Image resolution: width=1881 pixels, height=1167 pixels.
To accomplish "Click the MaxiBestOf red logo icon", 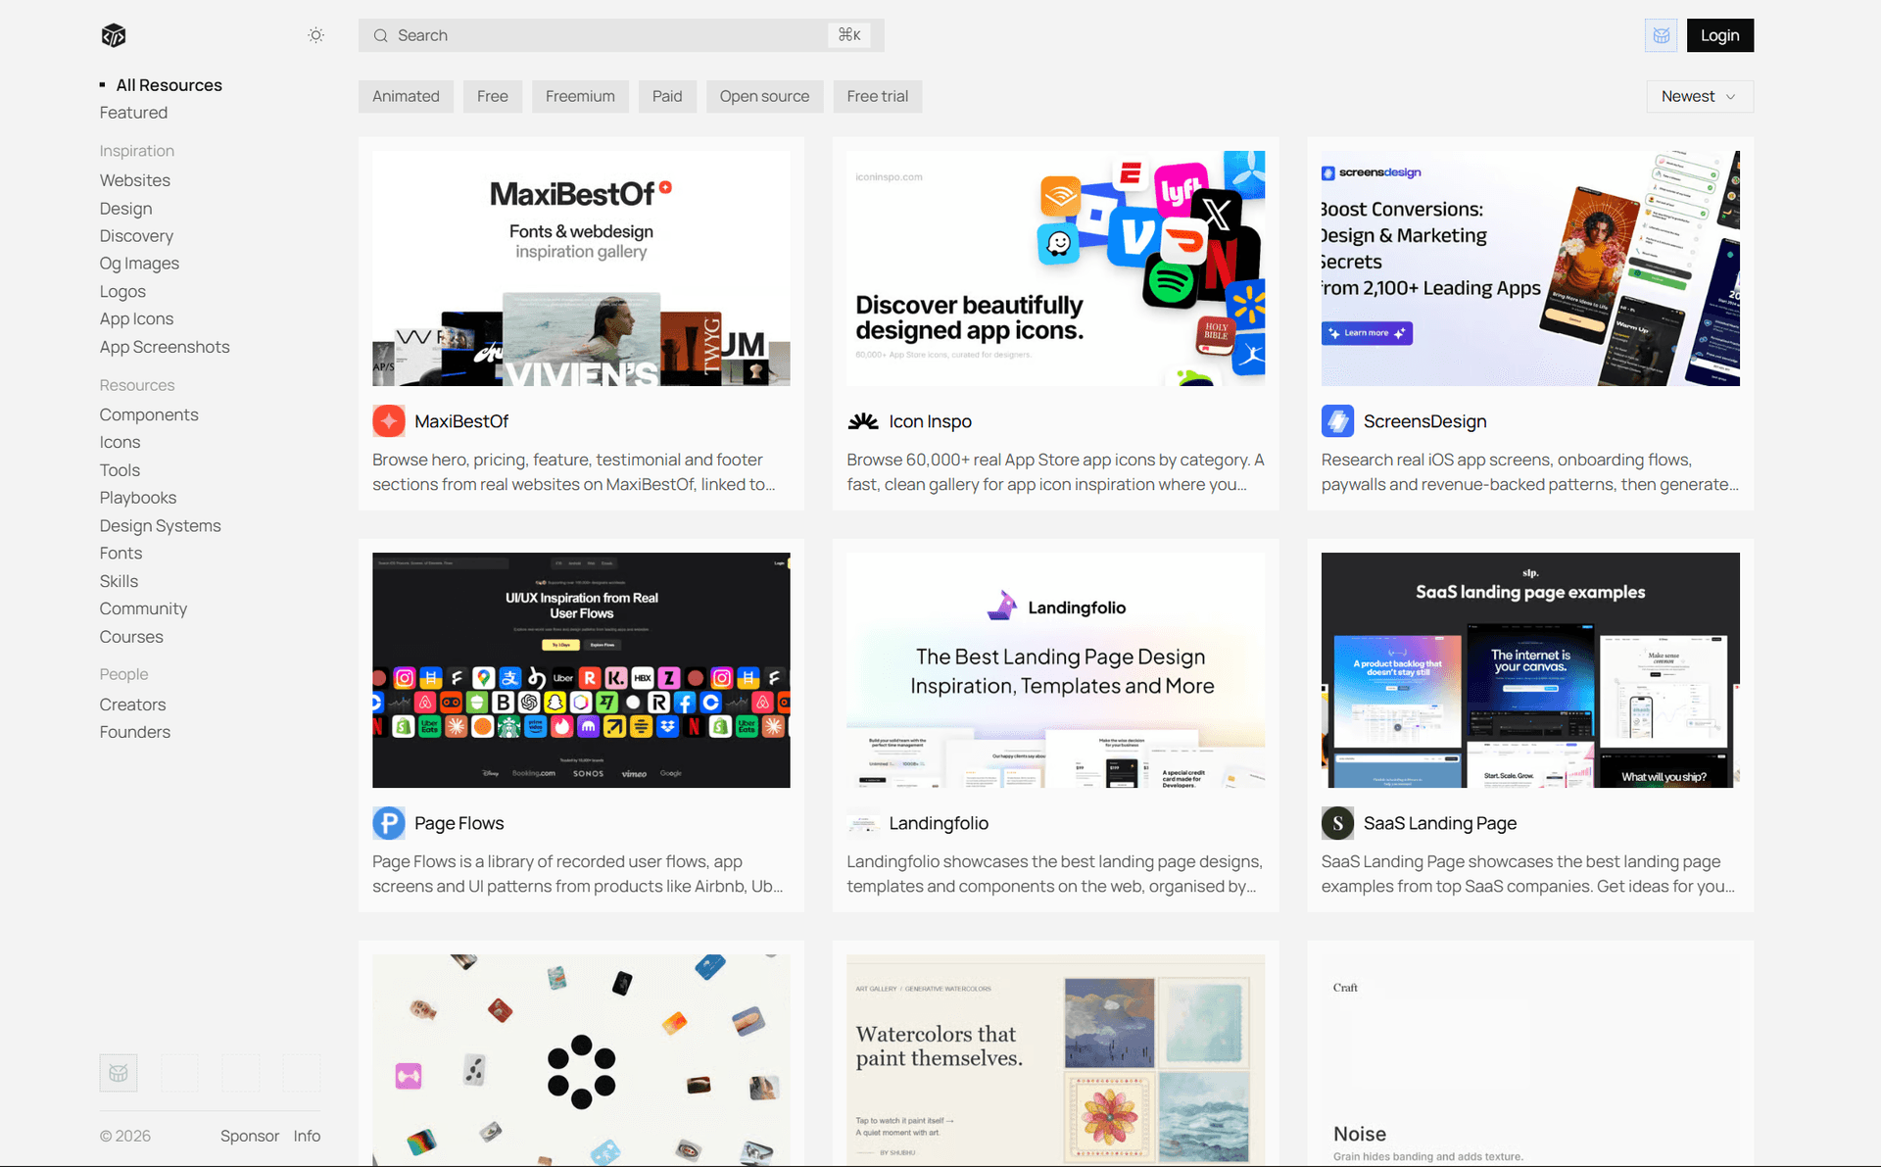I will 389,421.
